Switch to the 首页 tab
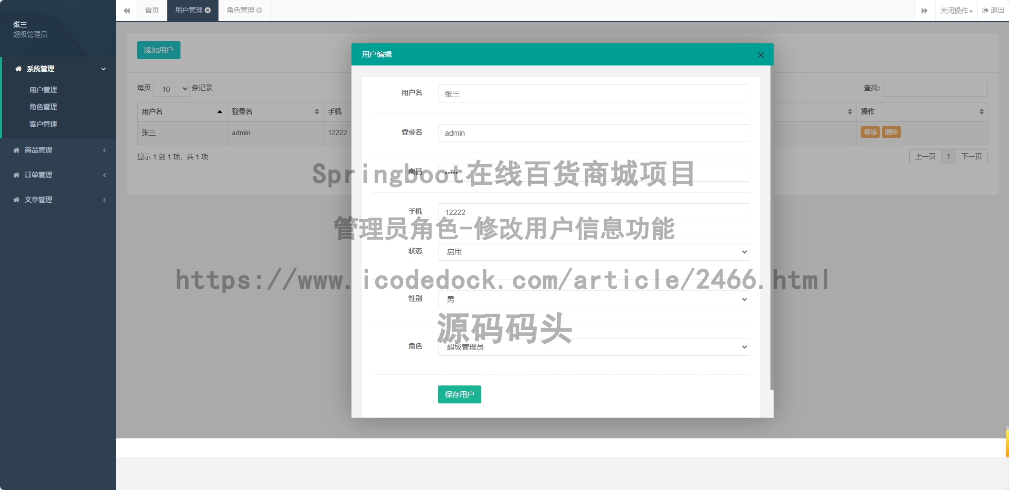The width and height of the screenshot is (1009, 490). [152, 10]
